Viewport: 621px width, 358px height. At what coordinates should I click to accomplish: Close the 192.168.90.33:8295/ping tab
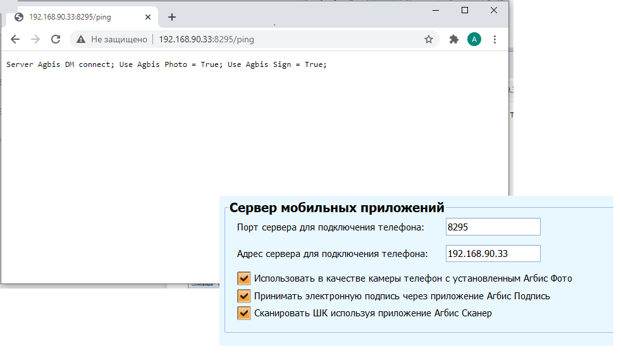[148, 17]
